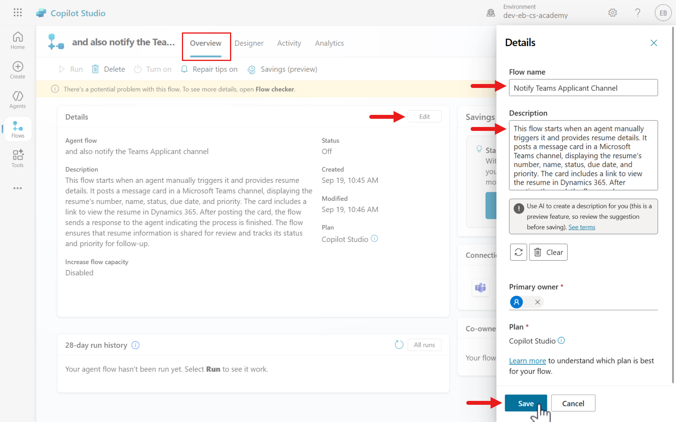Open the app launcher waffle icon

click(x=18, y=13)
